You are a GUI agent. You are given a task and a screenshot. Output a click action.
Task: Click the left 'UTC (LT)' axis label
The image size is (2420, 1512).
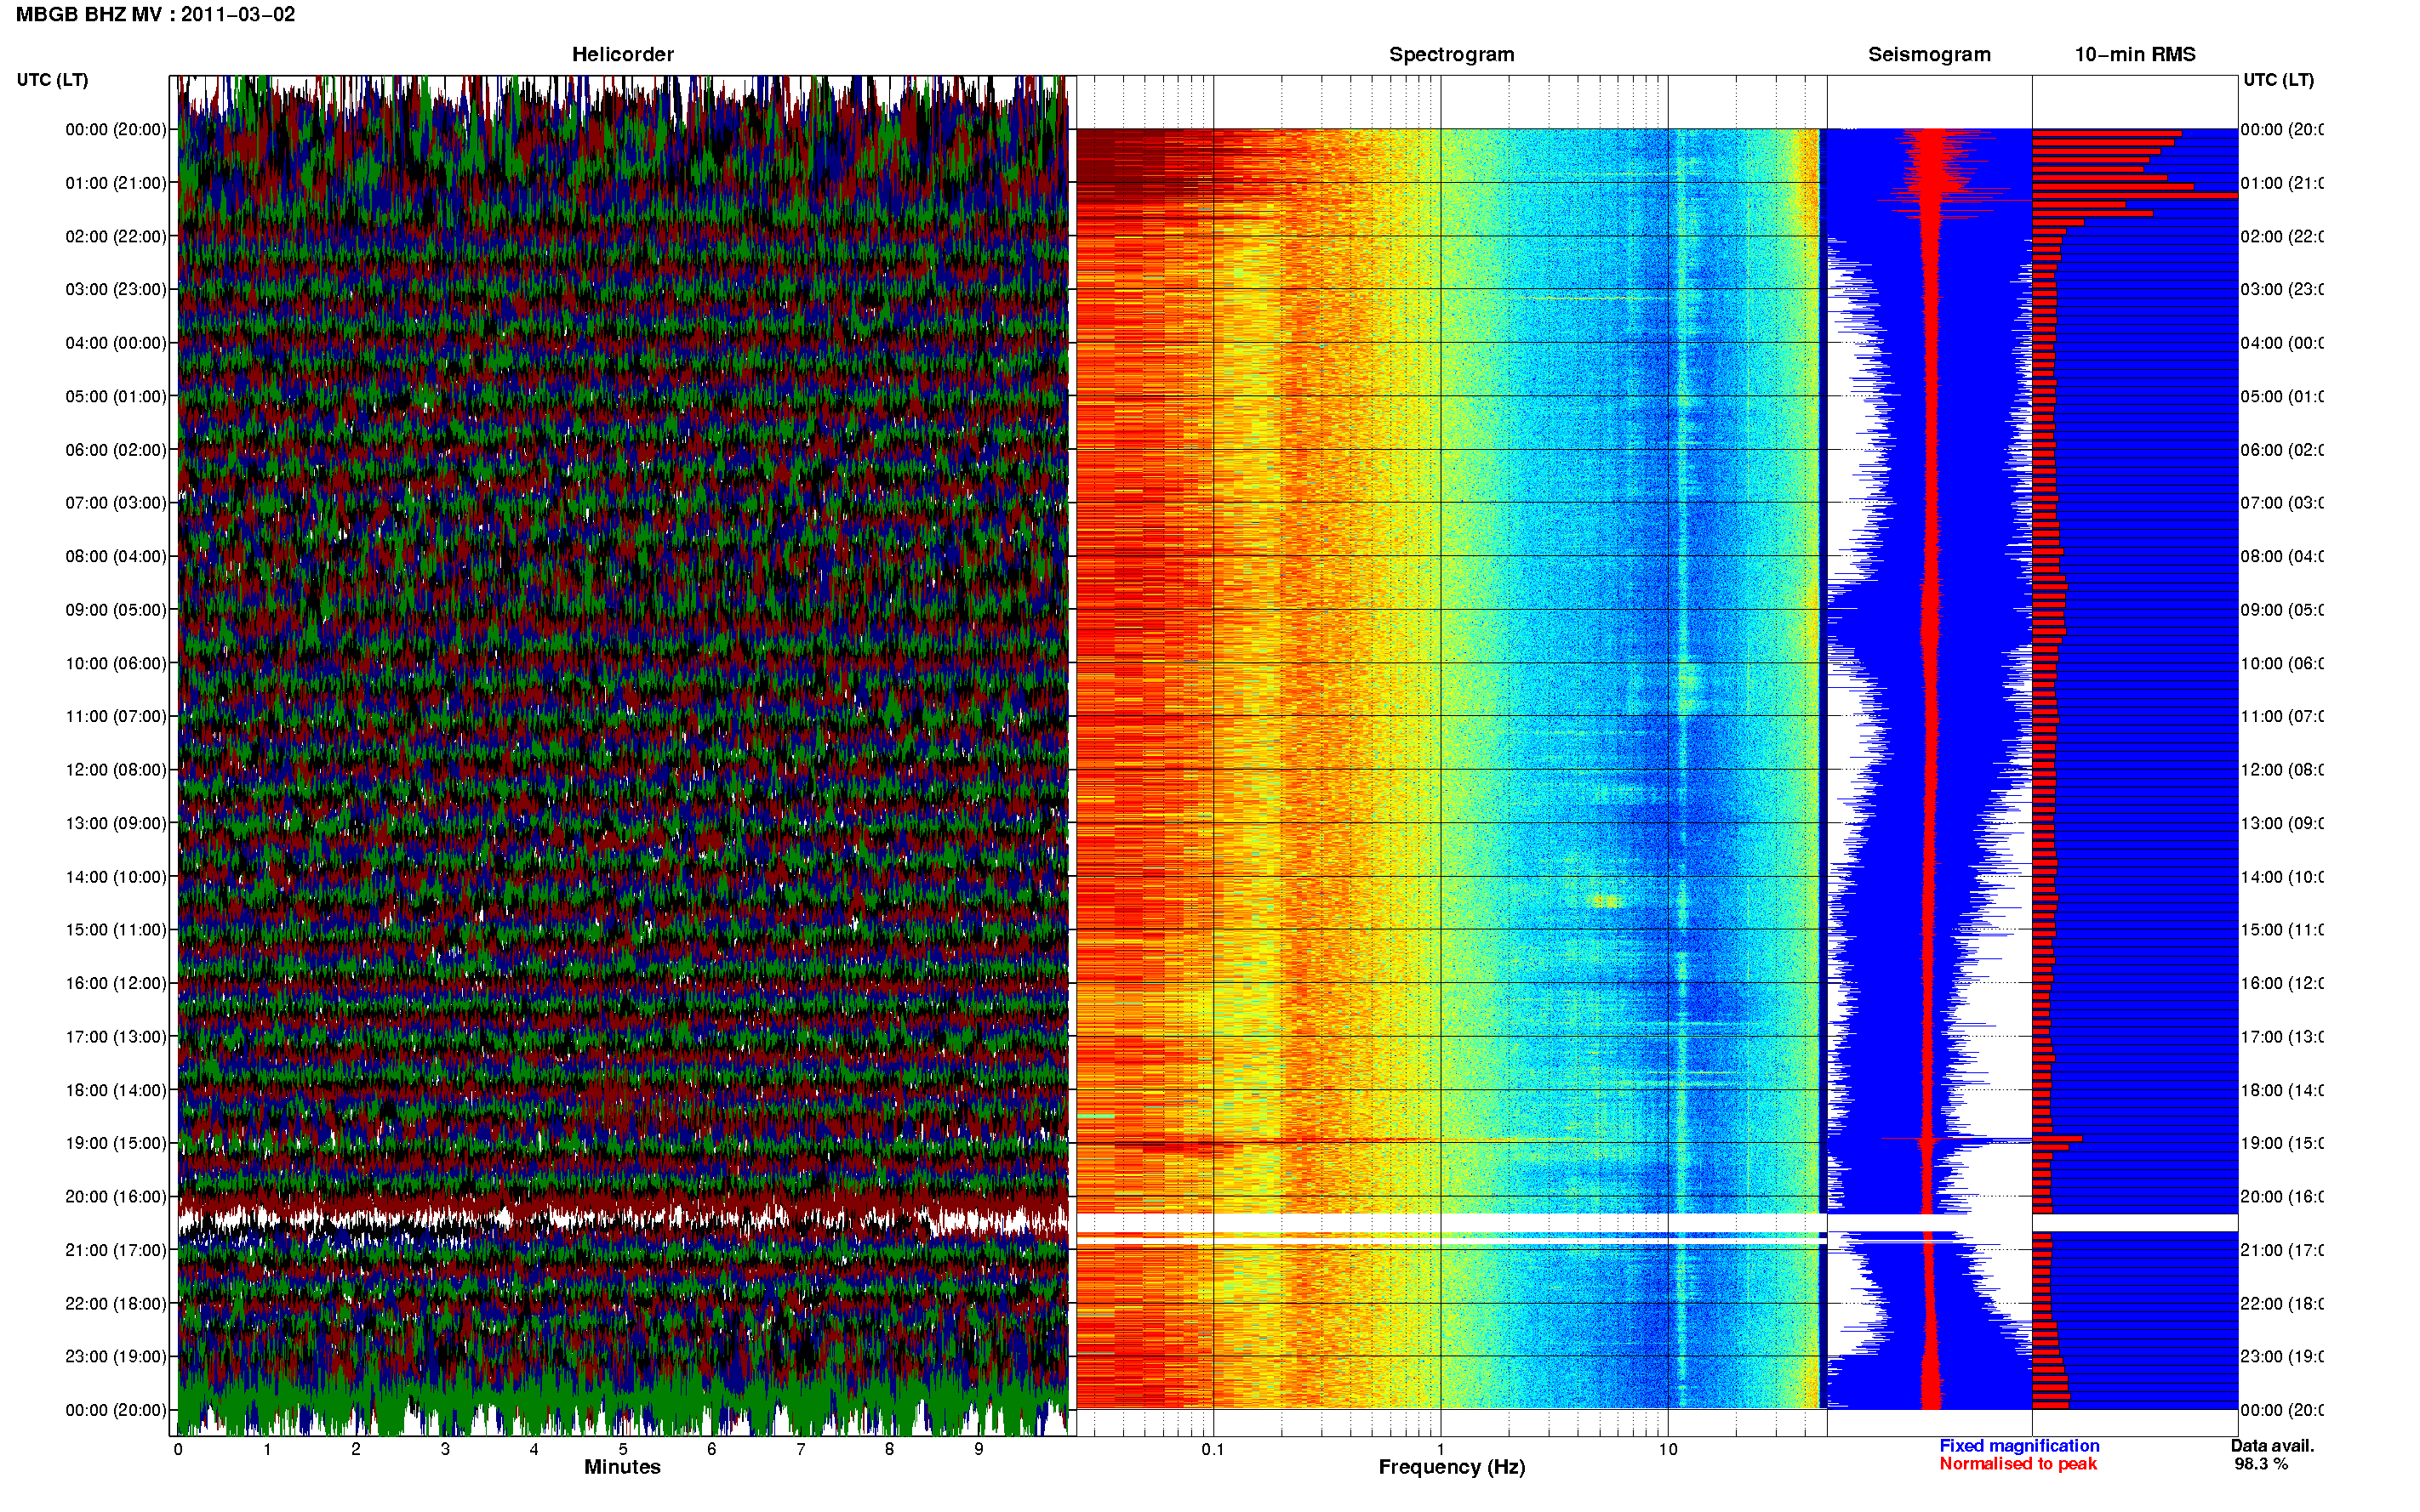pos(52,80)
